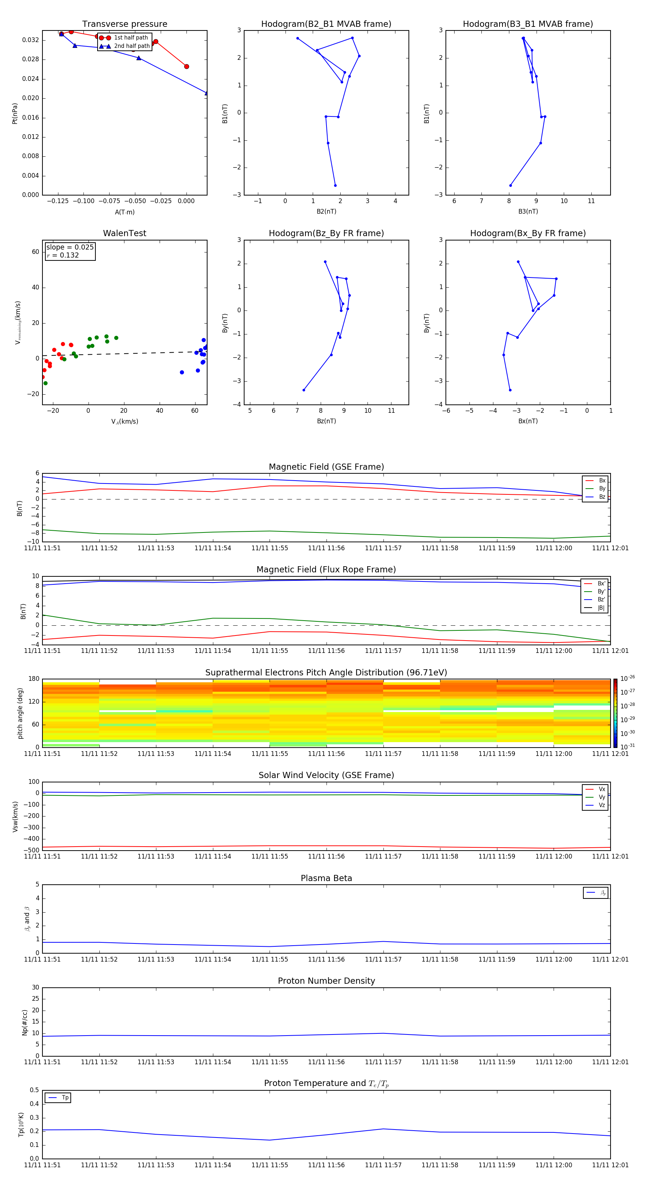The image size is (653, 1197).
Task: Click the Tp legend in Proton Temperature panel
Action: coord(58,1098)
